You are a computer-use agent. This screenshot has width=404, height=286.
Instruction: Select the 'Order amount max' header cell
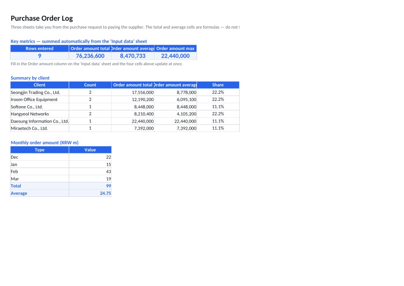pyautogui.click(x=175, y=49)
